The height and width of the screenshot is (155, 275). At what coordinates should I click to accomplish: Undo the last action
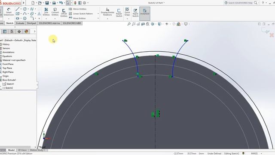61,3
